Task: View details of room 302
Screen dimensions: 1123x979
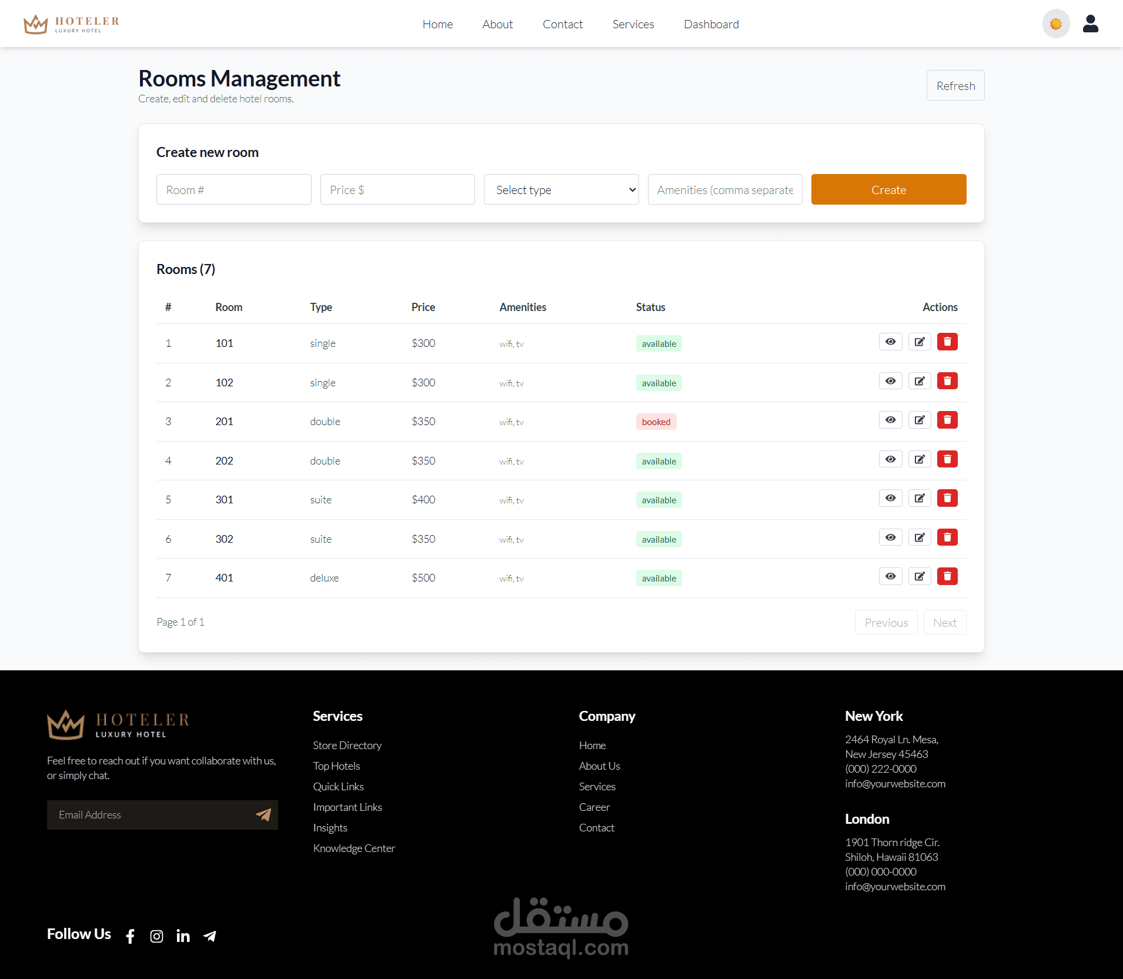Action: tap(890, 537)
